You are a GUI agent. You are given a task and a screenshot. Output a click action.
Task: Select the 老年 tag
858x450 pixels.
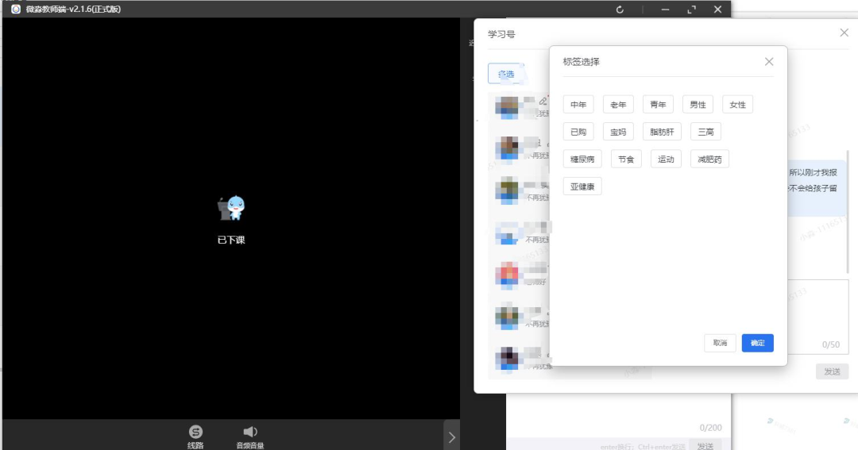pyautogui.click(x=618, y=105)
